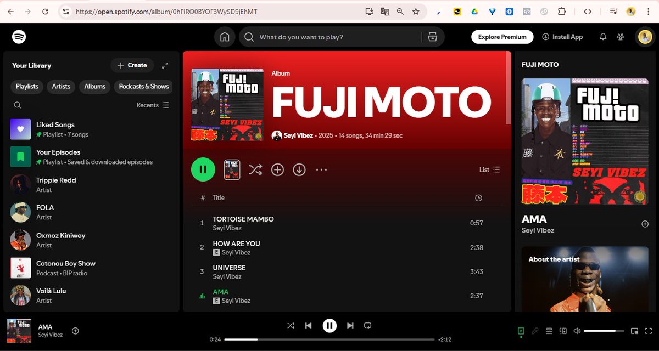Expand Your Library to full view
This screenshot has height=351, width=659.
[165, 65]
